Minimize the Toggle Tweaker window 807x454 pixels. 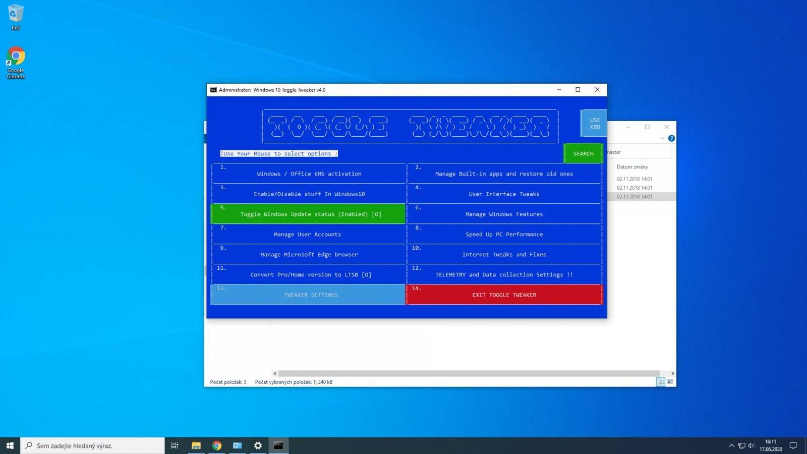point(559,90)
